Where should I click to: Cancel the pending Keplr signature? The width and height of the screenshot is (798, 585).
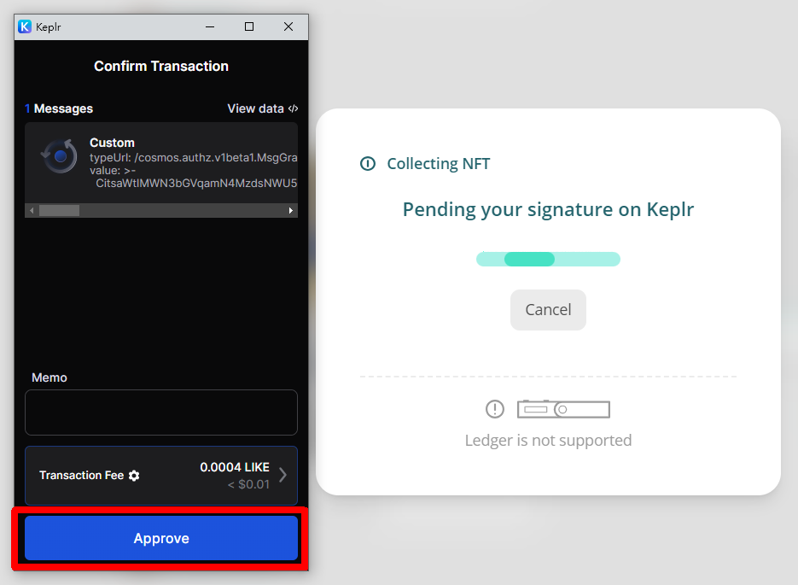(x=548, y=309)
